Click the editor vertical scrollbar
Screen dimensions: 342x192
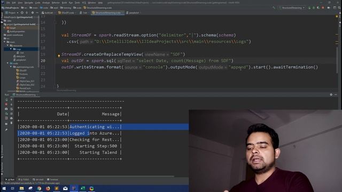[337, 60]
